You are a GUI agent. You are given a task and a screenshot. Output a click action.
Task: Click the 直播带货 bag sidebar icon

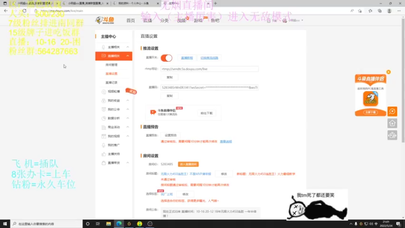click(104, 163)
